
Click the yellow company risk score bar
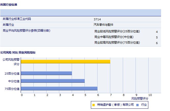coord(65,62)
